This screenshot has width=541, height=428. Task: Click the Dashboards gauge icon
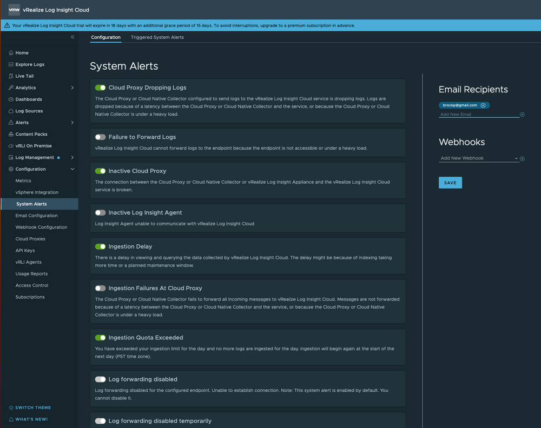pyautogui.click(x=11, y=99)
